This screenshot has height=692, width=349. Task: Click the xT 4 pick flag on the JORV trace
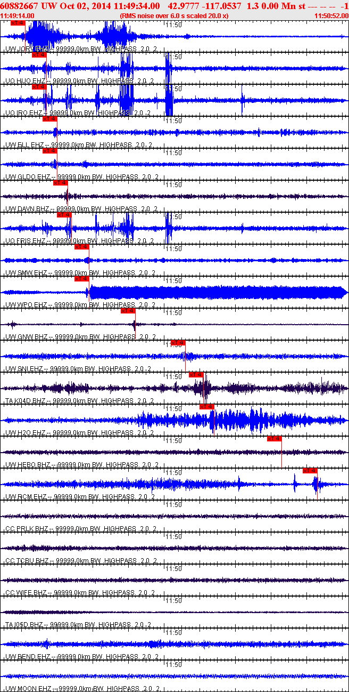(x=18, y=23)
